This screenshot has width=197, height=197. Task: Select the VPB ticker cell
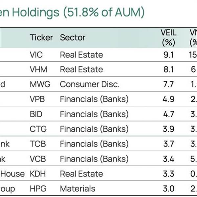pos(37,99)
